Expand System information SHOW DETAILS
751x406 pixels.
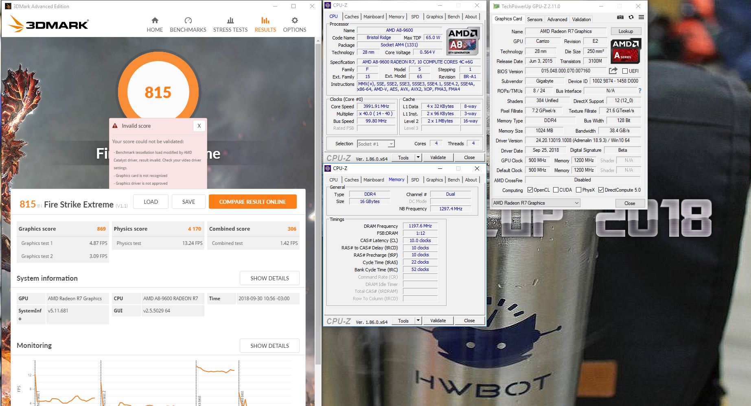point(269,278)
